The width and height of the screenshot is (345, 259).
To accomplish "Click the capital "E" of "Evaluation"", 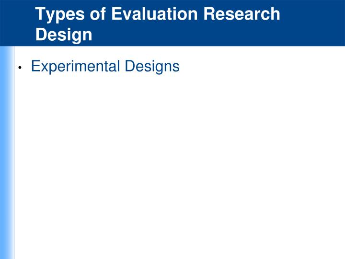I will (x=116, y=14).
